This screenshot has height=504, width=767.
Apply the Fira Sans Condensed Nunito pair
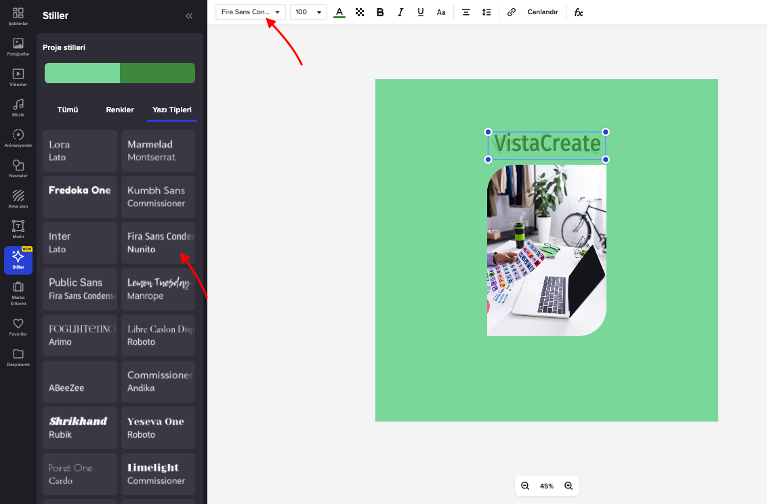(x=158, y=243)
